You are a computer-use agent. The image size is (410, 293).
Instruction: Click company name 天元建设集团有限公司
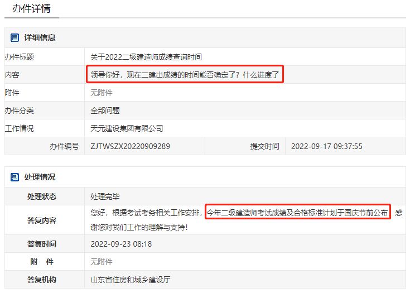click(127, 128)
